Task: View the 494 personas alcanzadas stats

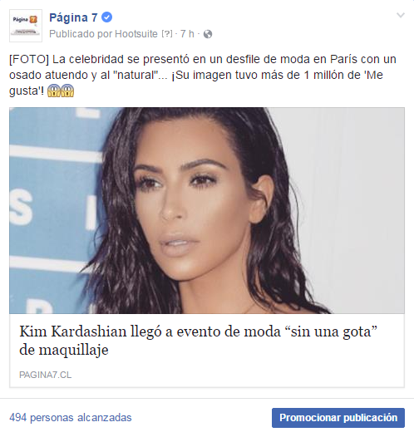Action: pos(71,418)
